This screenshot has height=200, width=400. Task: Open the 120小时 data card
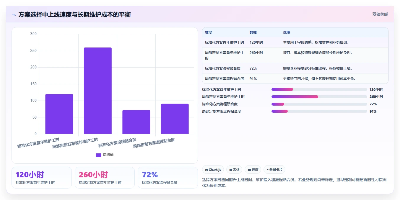pos(42,178)
